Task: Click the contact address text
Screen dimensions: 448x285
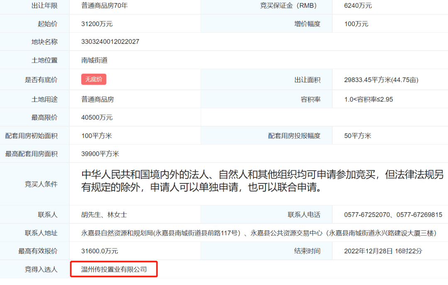Action: coord(259,233)
